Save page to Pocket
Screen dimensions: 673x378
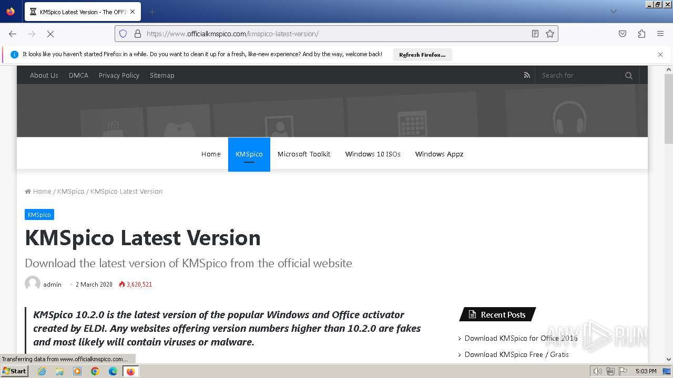point(623,34)
